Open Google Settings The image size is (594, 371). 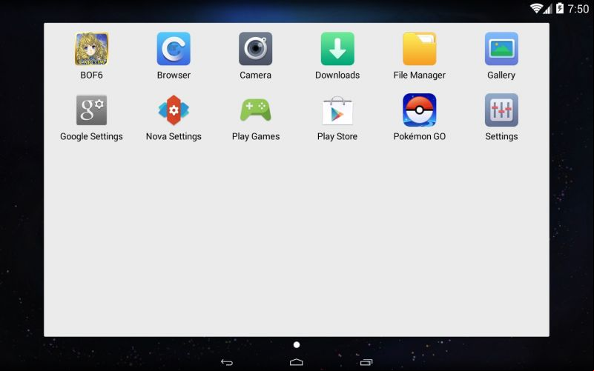pyautogui.click(x=91, y=110)
